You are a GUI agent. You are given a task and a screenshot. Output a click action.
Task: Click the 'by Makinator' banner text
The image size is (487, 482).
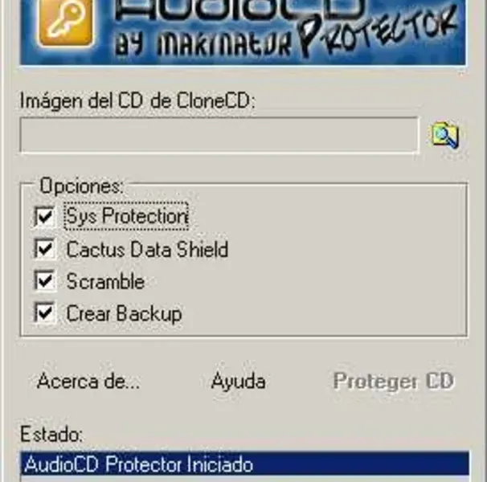click(203, 44)
